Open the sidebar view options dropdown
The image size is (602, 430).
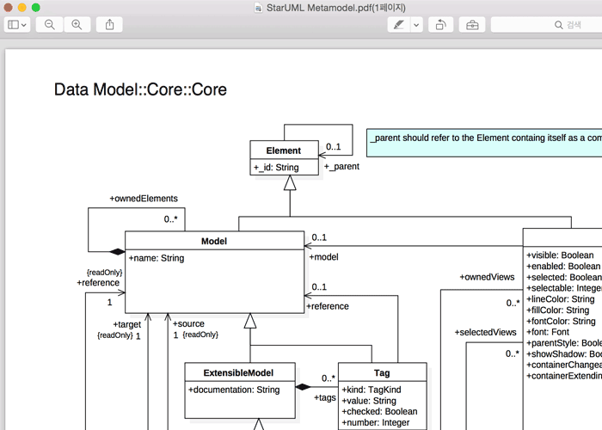pyautogui.click(x=17, y=25)
